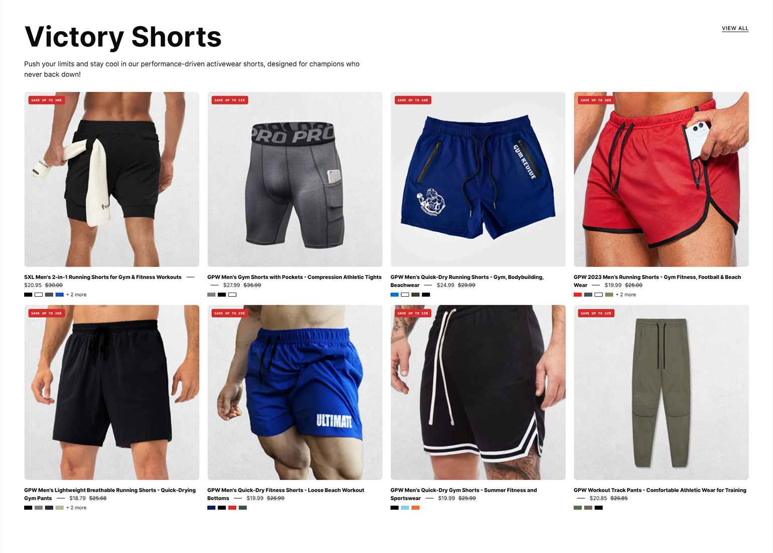This screenshot has height=553, width=773.
Task: Open the blue ULTIMATE shorts product photo
Action: [295, 392]
